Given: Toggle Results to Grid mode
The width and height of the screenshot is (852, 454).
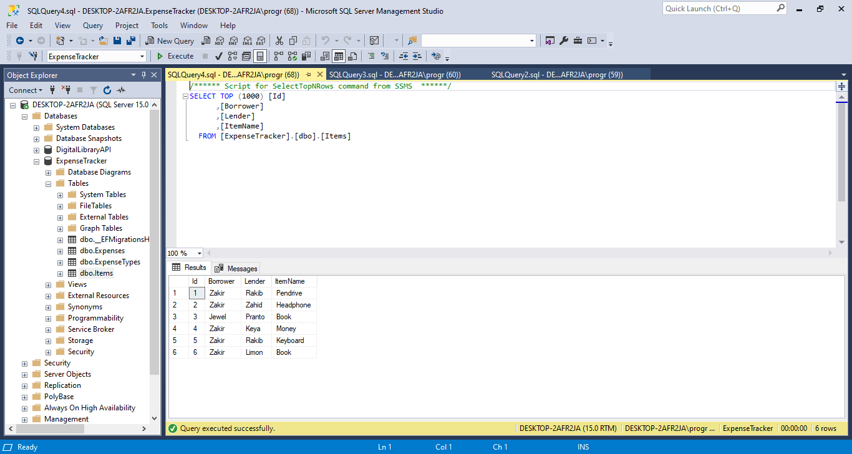Looking at the screenshot, I should pyautogui.click(x=339, y=56).
